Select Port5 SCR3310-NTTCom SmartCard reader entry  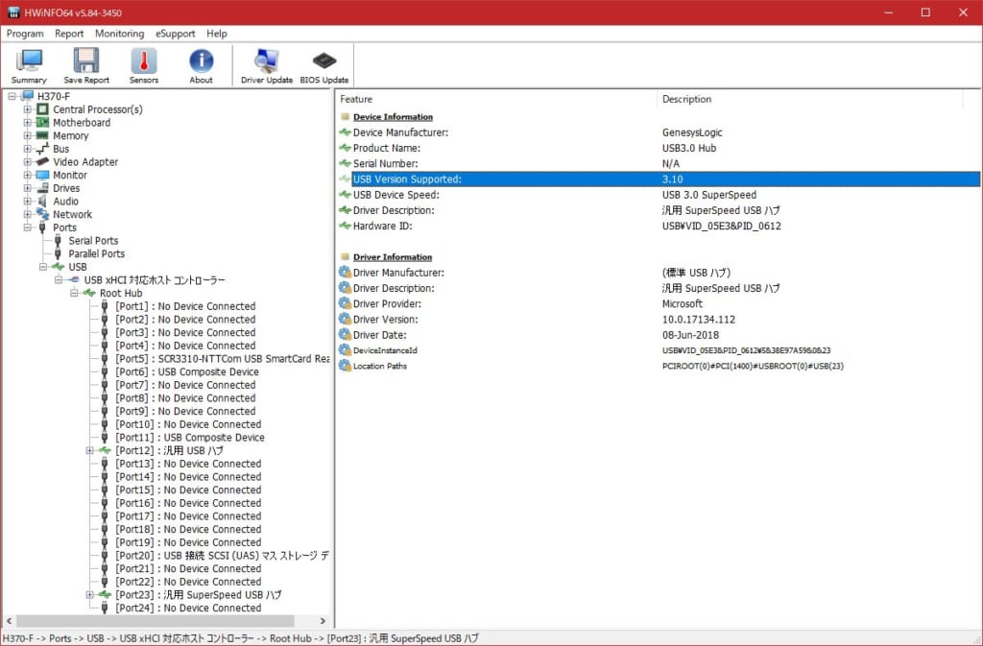coord(222,358)
